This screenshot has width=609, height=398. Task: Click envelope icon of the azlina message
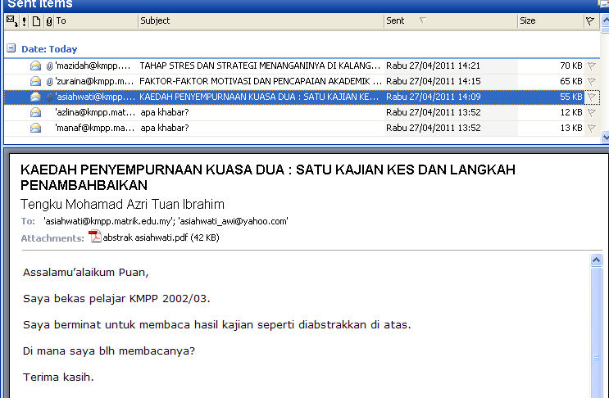(x=35, y=112)
